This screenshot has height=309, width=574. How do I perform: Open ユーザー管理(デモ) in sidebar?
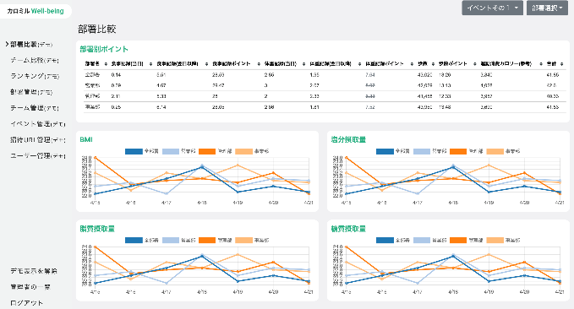(38, 156)
